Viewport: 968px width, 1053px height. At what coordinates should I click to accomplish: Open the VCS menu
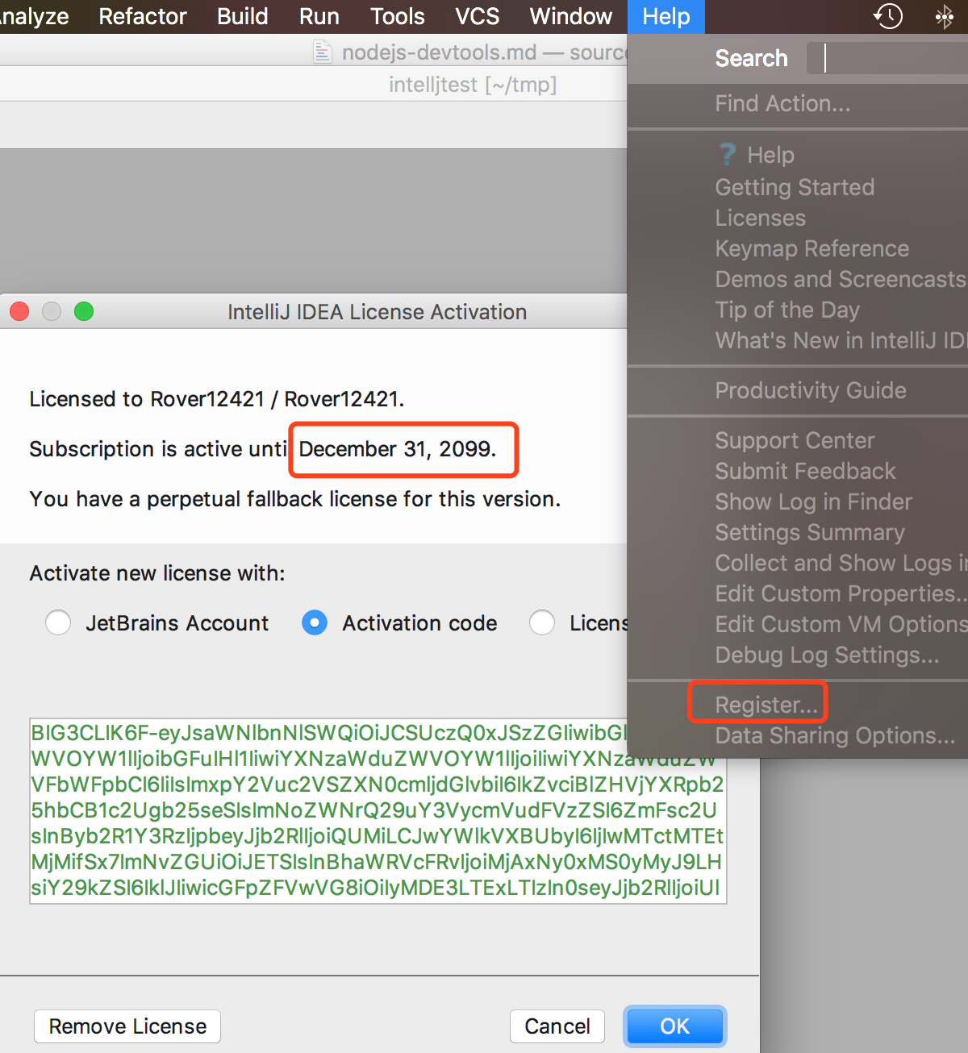[477, 16]
